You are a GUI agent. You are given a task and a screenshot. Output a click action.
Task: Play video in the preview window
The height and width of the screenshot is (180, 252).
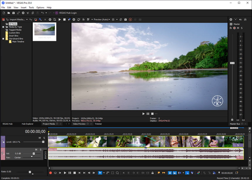[143, 114]
